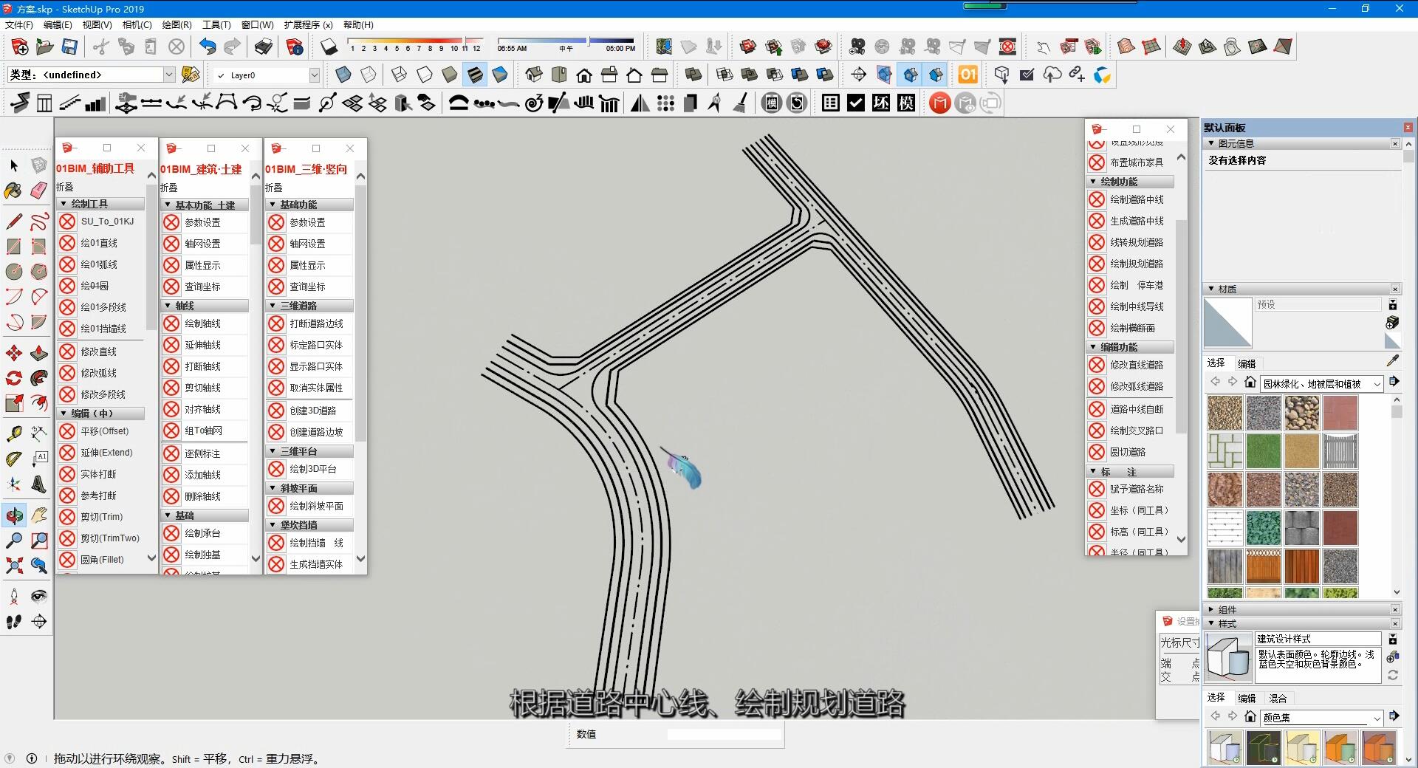This screenshot has height=768, width=1418.
Task: Choose the Protractor tool
Action: coord(14,459)
